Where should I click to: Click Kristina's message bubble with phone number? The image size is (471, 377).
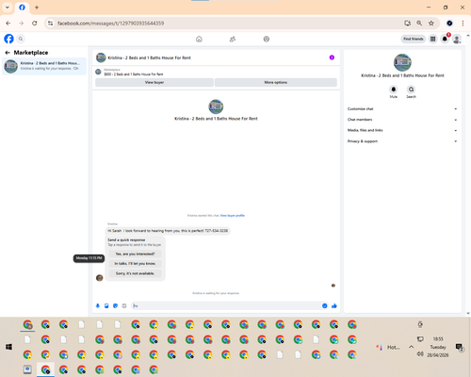pyautogui.click(x=168, y=231)
